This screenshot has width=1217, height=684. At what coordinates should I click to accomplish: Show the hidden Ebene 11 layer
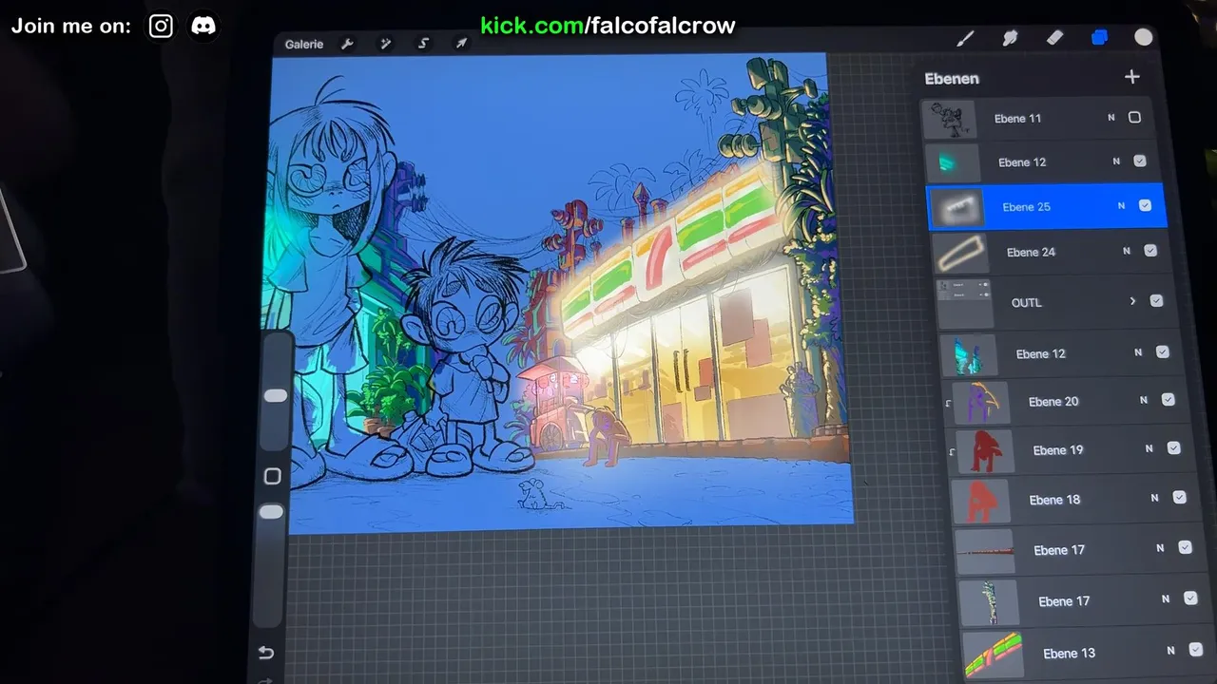pyautogui.click(x=1134, y=117)
